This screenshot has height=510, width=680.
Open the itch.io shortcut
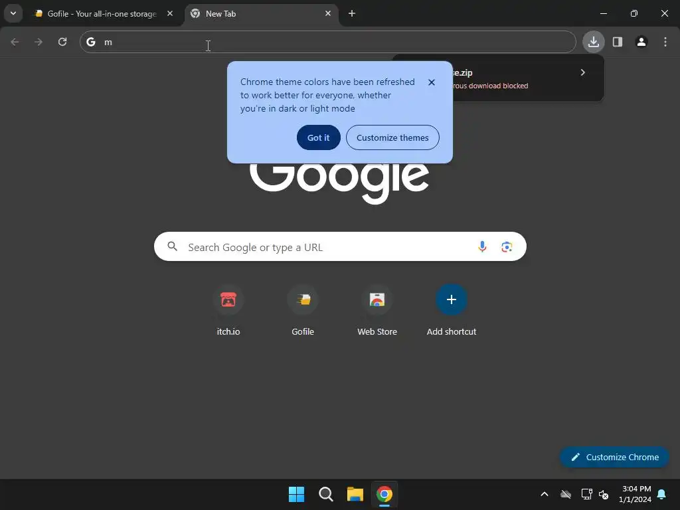pos(228,311)
